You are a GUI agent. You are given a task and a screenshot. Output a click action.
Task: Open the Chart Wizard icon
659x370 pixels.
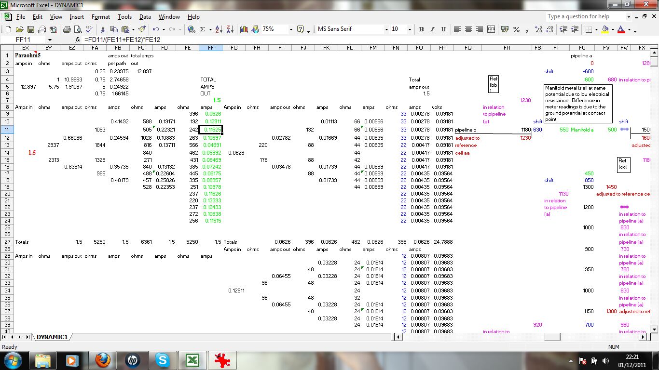[244, 29]
